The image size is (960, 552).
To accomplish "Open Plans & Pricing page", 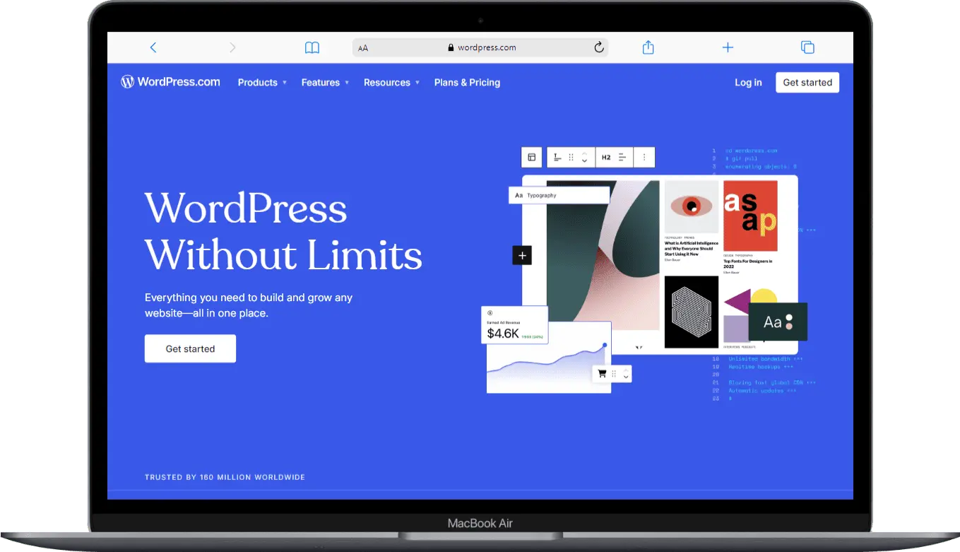I will 467,83.
